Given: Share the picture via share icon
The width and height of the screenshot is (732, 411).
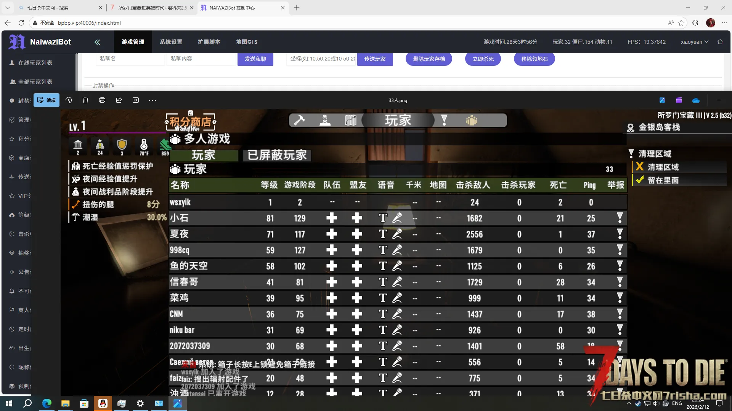Looking at the screenshot, I should [119, 100].
